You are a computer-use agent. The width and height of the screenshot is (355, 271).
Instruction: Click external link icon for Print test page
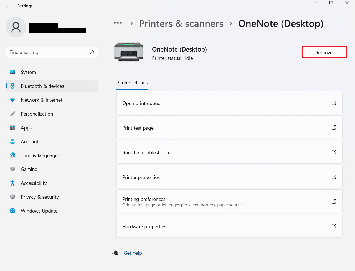point(334,127)
